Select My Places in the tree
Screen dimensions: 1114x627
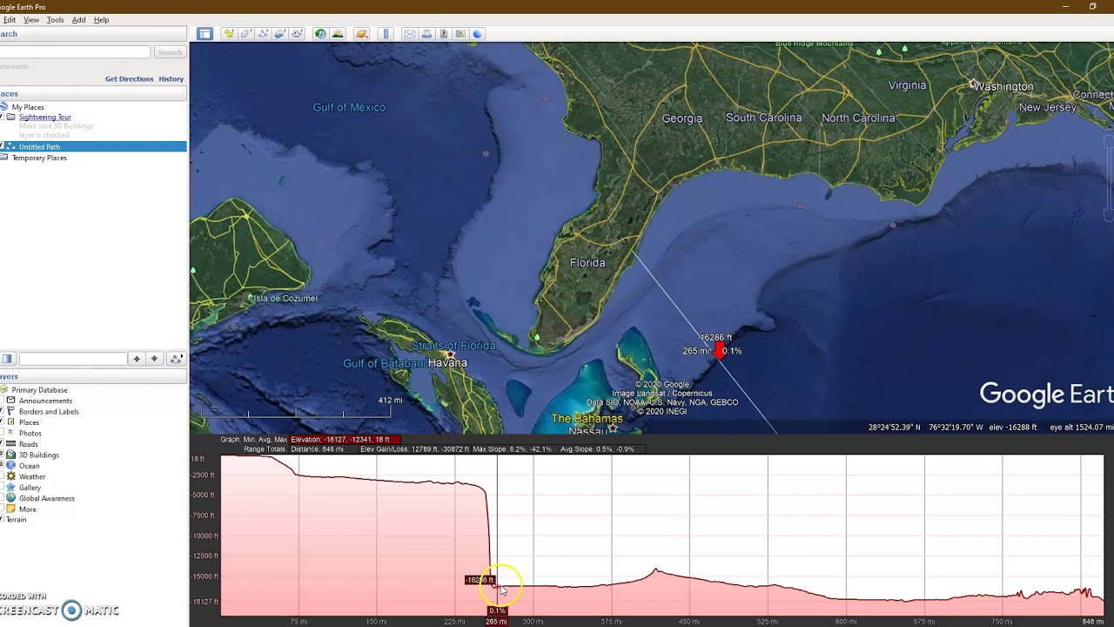coord(28,107)
